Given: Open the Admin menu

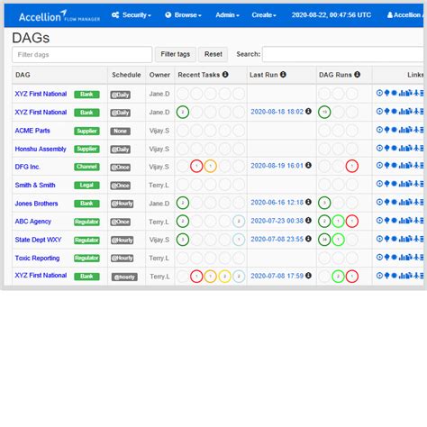Looking at the screenshot, I should tap(227, 15).
